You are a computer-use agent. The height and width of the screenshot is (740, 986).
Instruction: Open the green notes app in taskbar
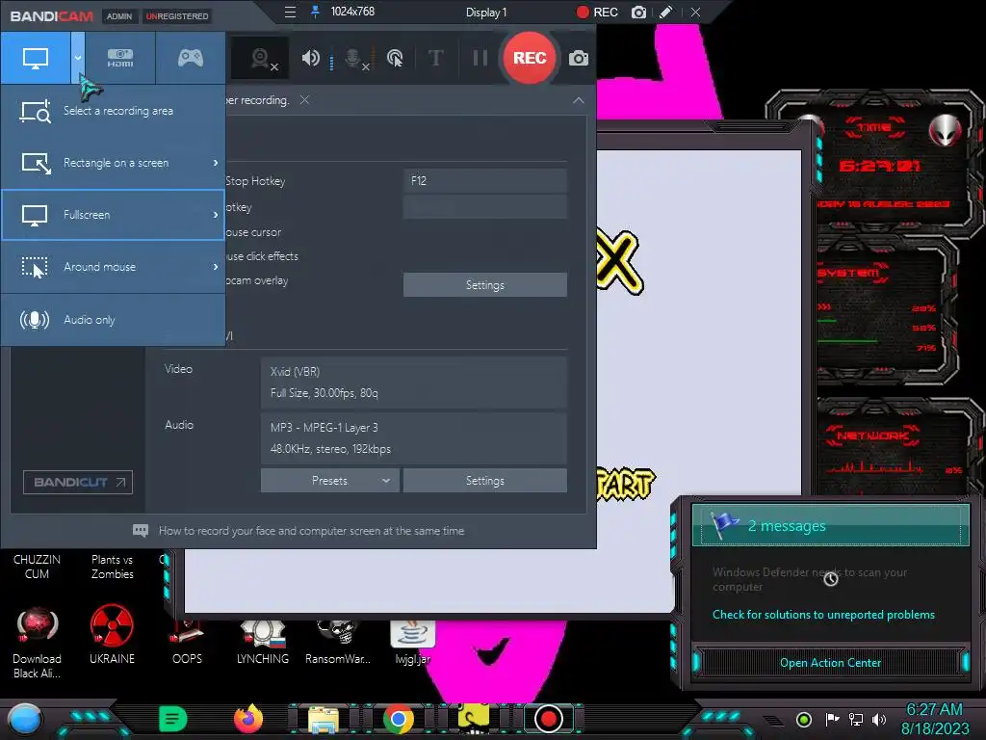(x=173, y=719)
